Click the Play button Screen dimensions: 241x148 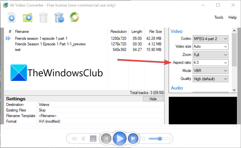119,138
